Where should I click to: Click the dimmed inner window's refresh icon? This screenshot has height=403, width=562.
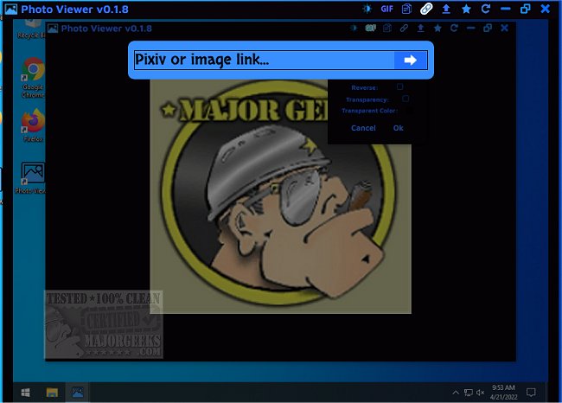click(x=454, y=28)
